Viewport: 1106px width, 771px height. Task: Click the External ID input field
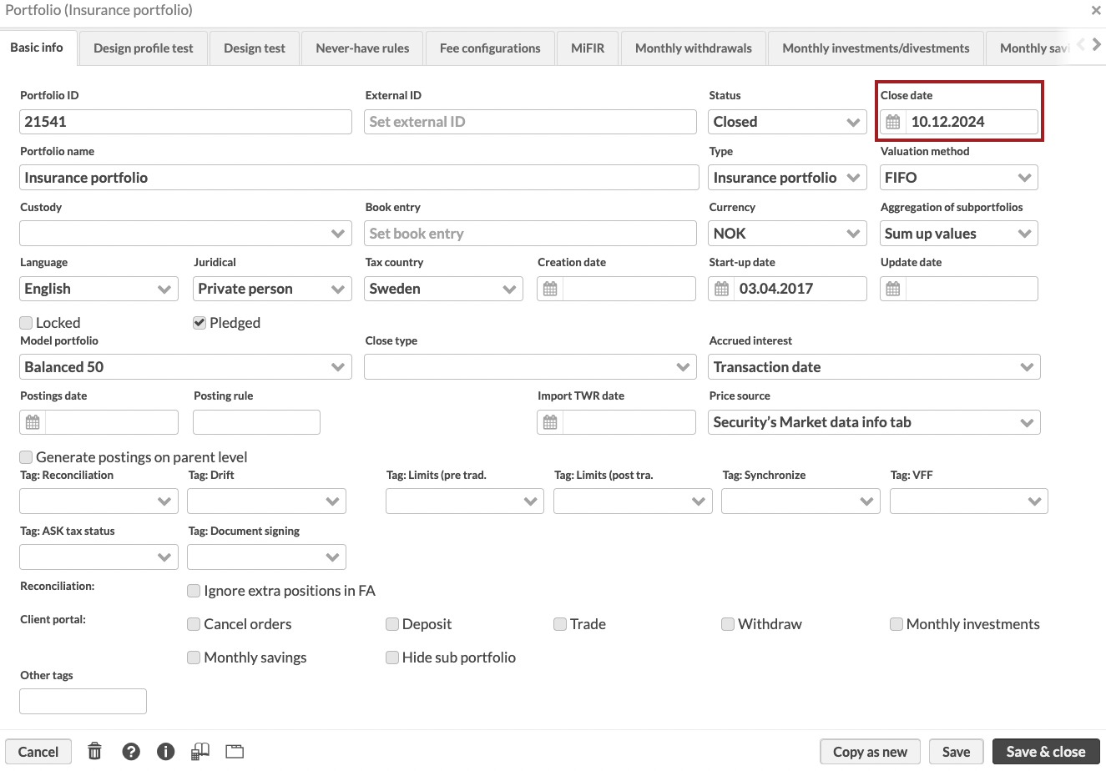click(x=530, y=122)
